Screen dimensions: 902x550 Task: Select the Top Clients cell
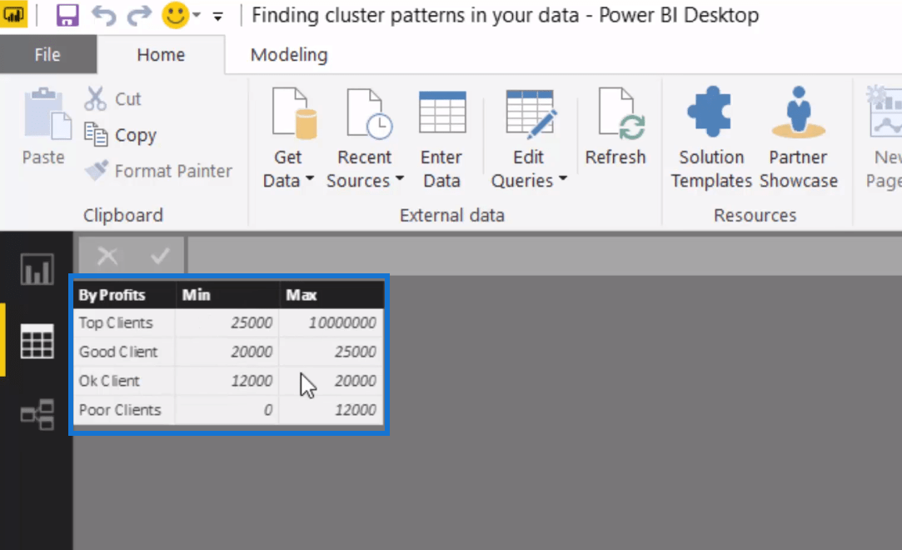(124, 322)
